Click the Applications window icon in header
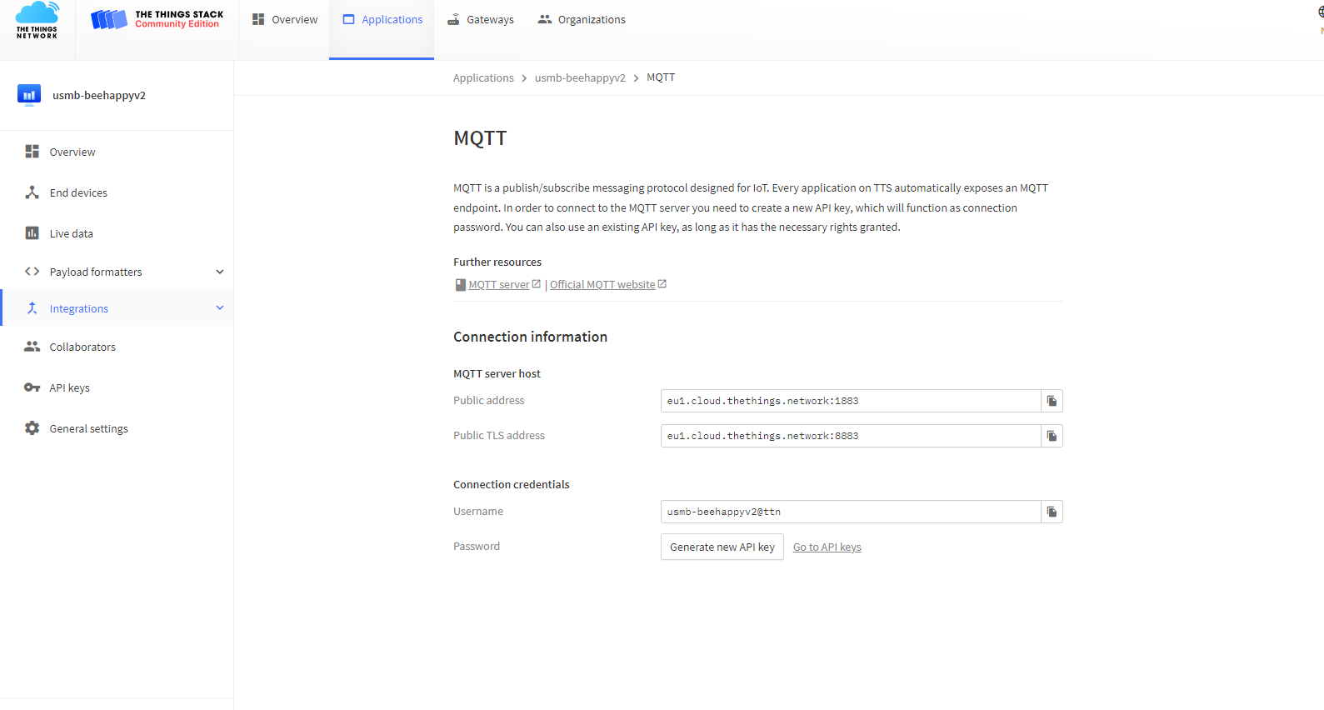Image resolution: width=1324 pixels, height=710 pixels. coord(349,19)
